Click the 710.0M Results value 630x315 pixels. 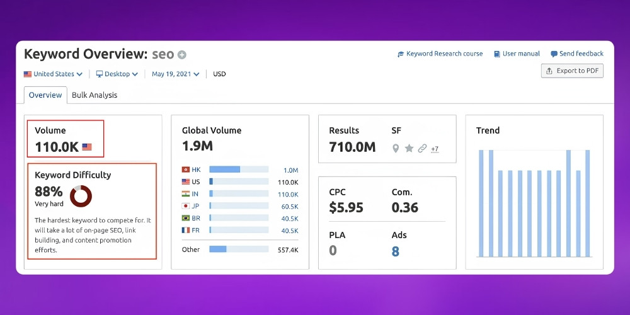(352, 147)
